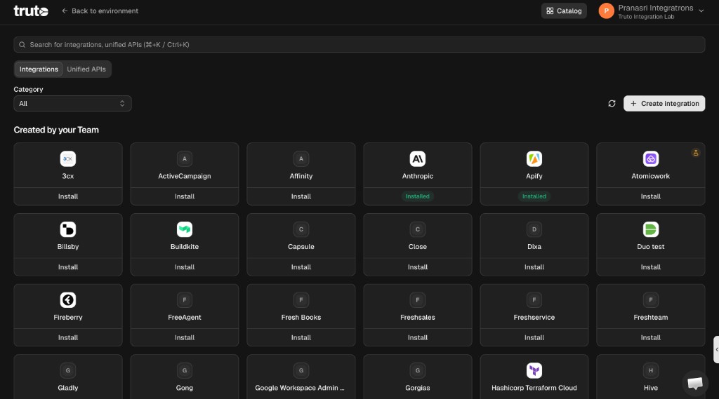This screenshot has height=399, width=719.
Task: Click the 'Created by your Team' heading
Action: tap(56, 130)
